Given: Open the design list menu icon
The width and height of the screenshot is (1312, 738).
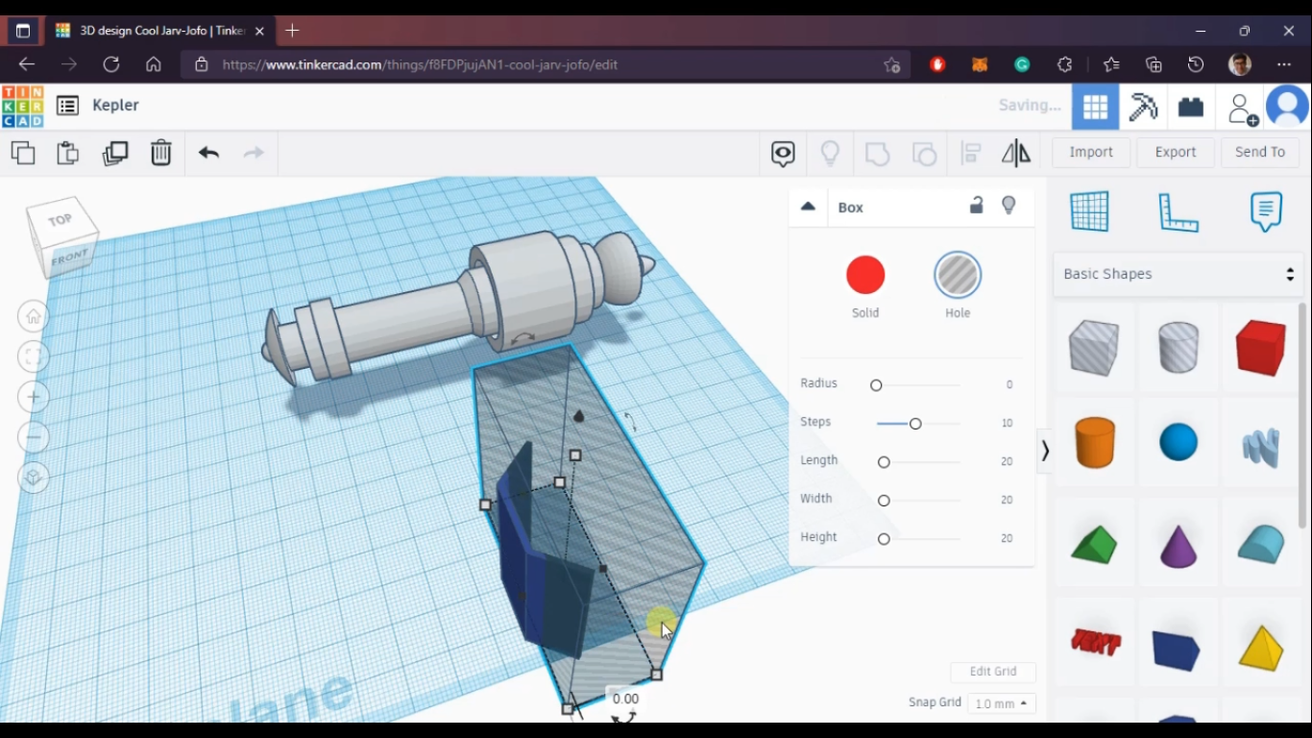Looking at the screenshot, I should pos(67,106).
